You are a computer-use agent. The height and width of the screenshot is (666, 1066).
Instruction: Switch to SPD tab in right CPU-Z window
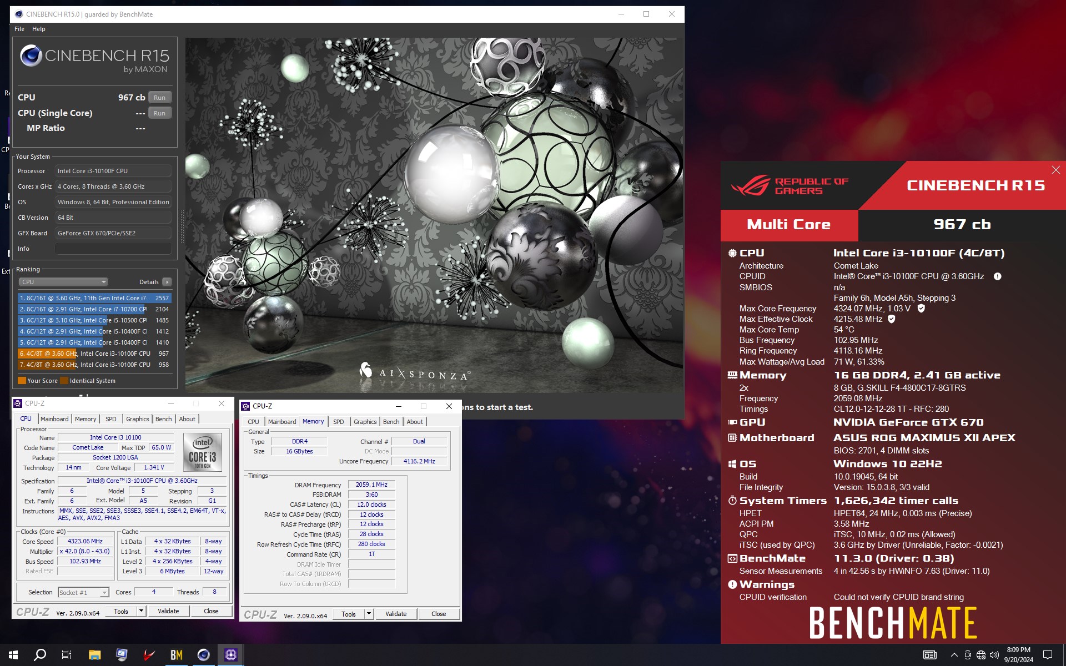339,422
